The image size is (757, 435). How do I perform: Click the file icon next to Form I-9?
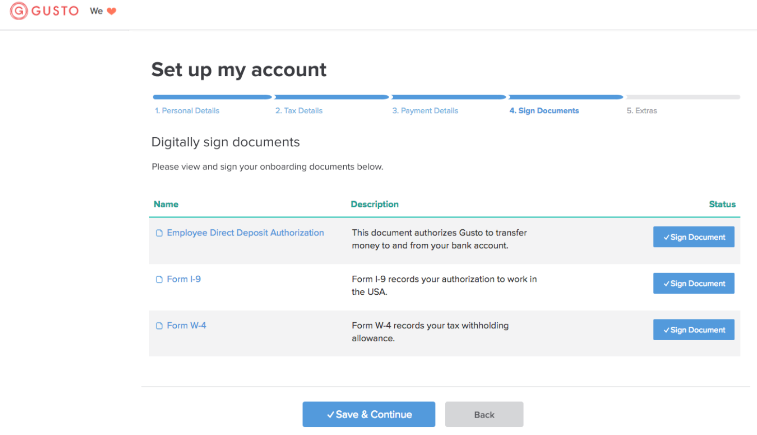pyautogui.click(x=159, y=279)
